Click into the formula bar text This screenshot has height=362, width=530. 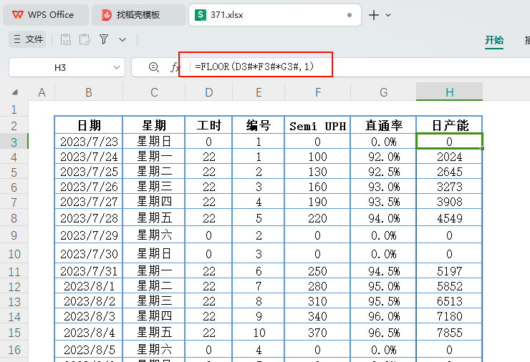click(254, 67)
